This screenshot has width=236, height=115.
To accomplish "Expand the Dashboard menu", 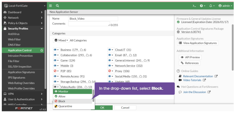I will [x=23, y=12].
